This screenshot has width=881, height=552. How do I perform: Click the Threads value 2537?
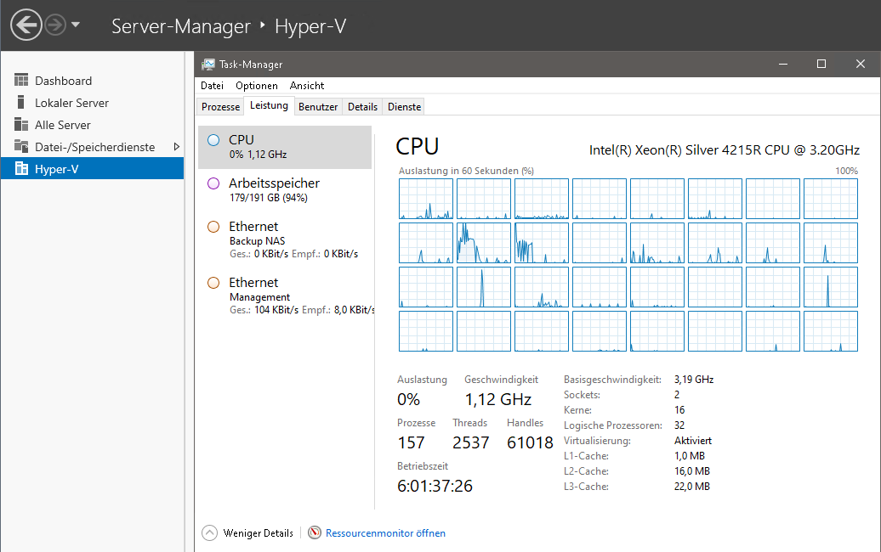click(x=471, y=442)
